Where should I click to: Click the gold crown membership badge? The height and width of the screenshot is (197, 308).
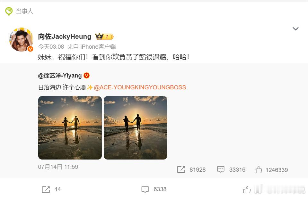pyautogui.click(x=104, y=37)
